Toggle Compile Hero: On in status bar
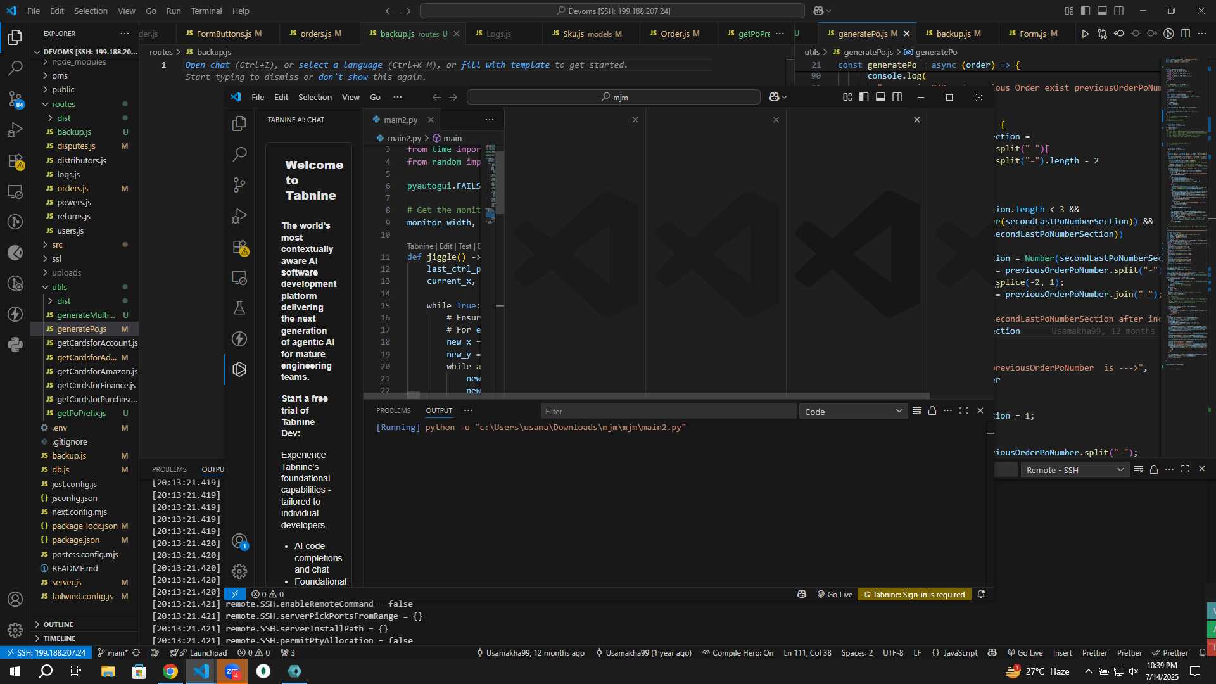Screen dimensions: 1216x684 [x=738, y=653]
